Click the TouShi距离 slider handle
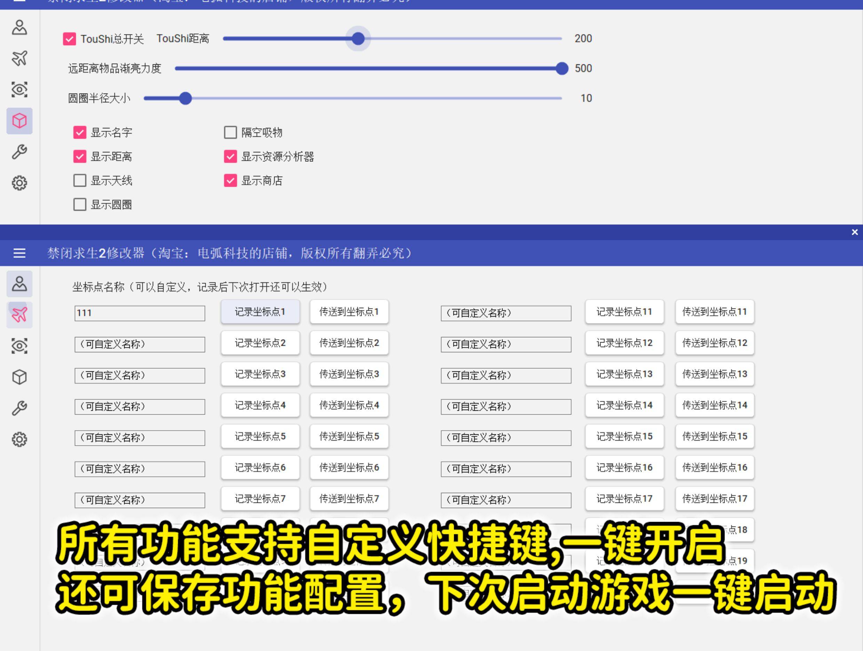Image resolution: width=863 pixels, height=651 pixels. coord(358,39)
